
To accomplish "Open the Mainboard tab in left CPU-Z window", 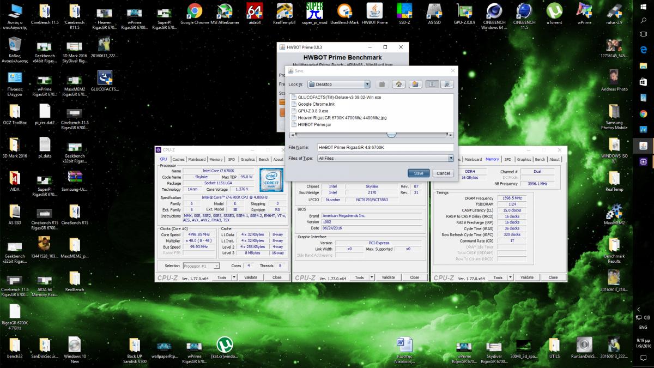I will coord(197,159).
